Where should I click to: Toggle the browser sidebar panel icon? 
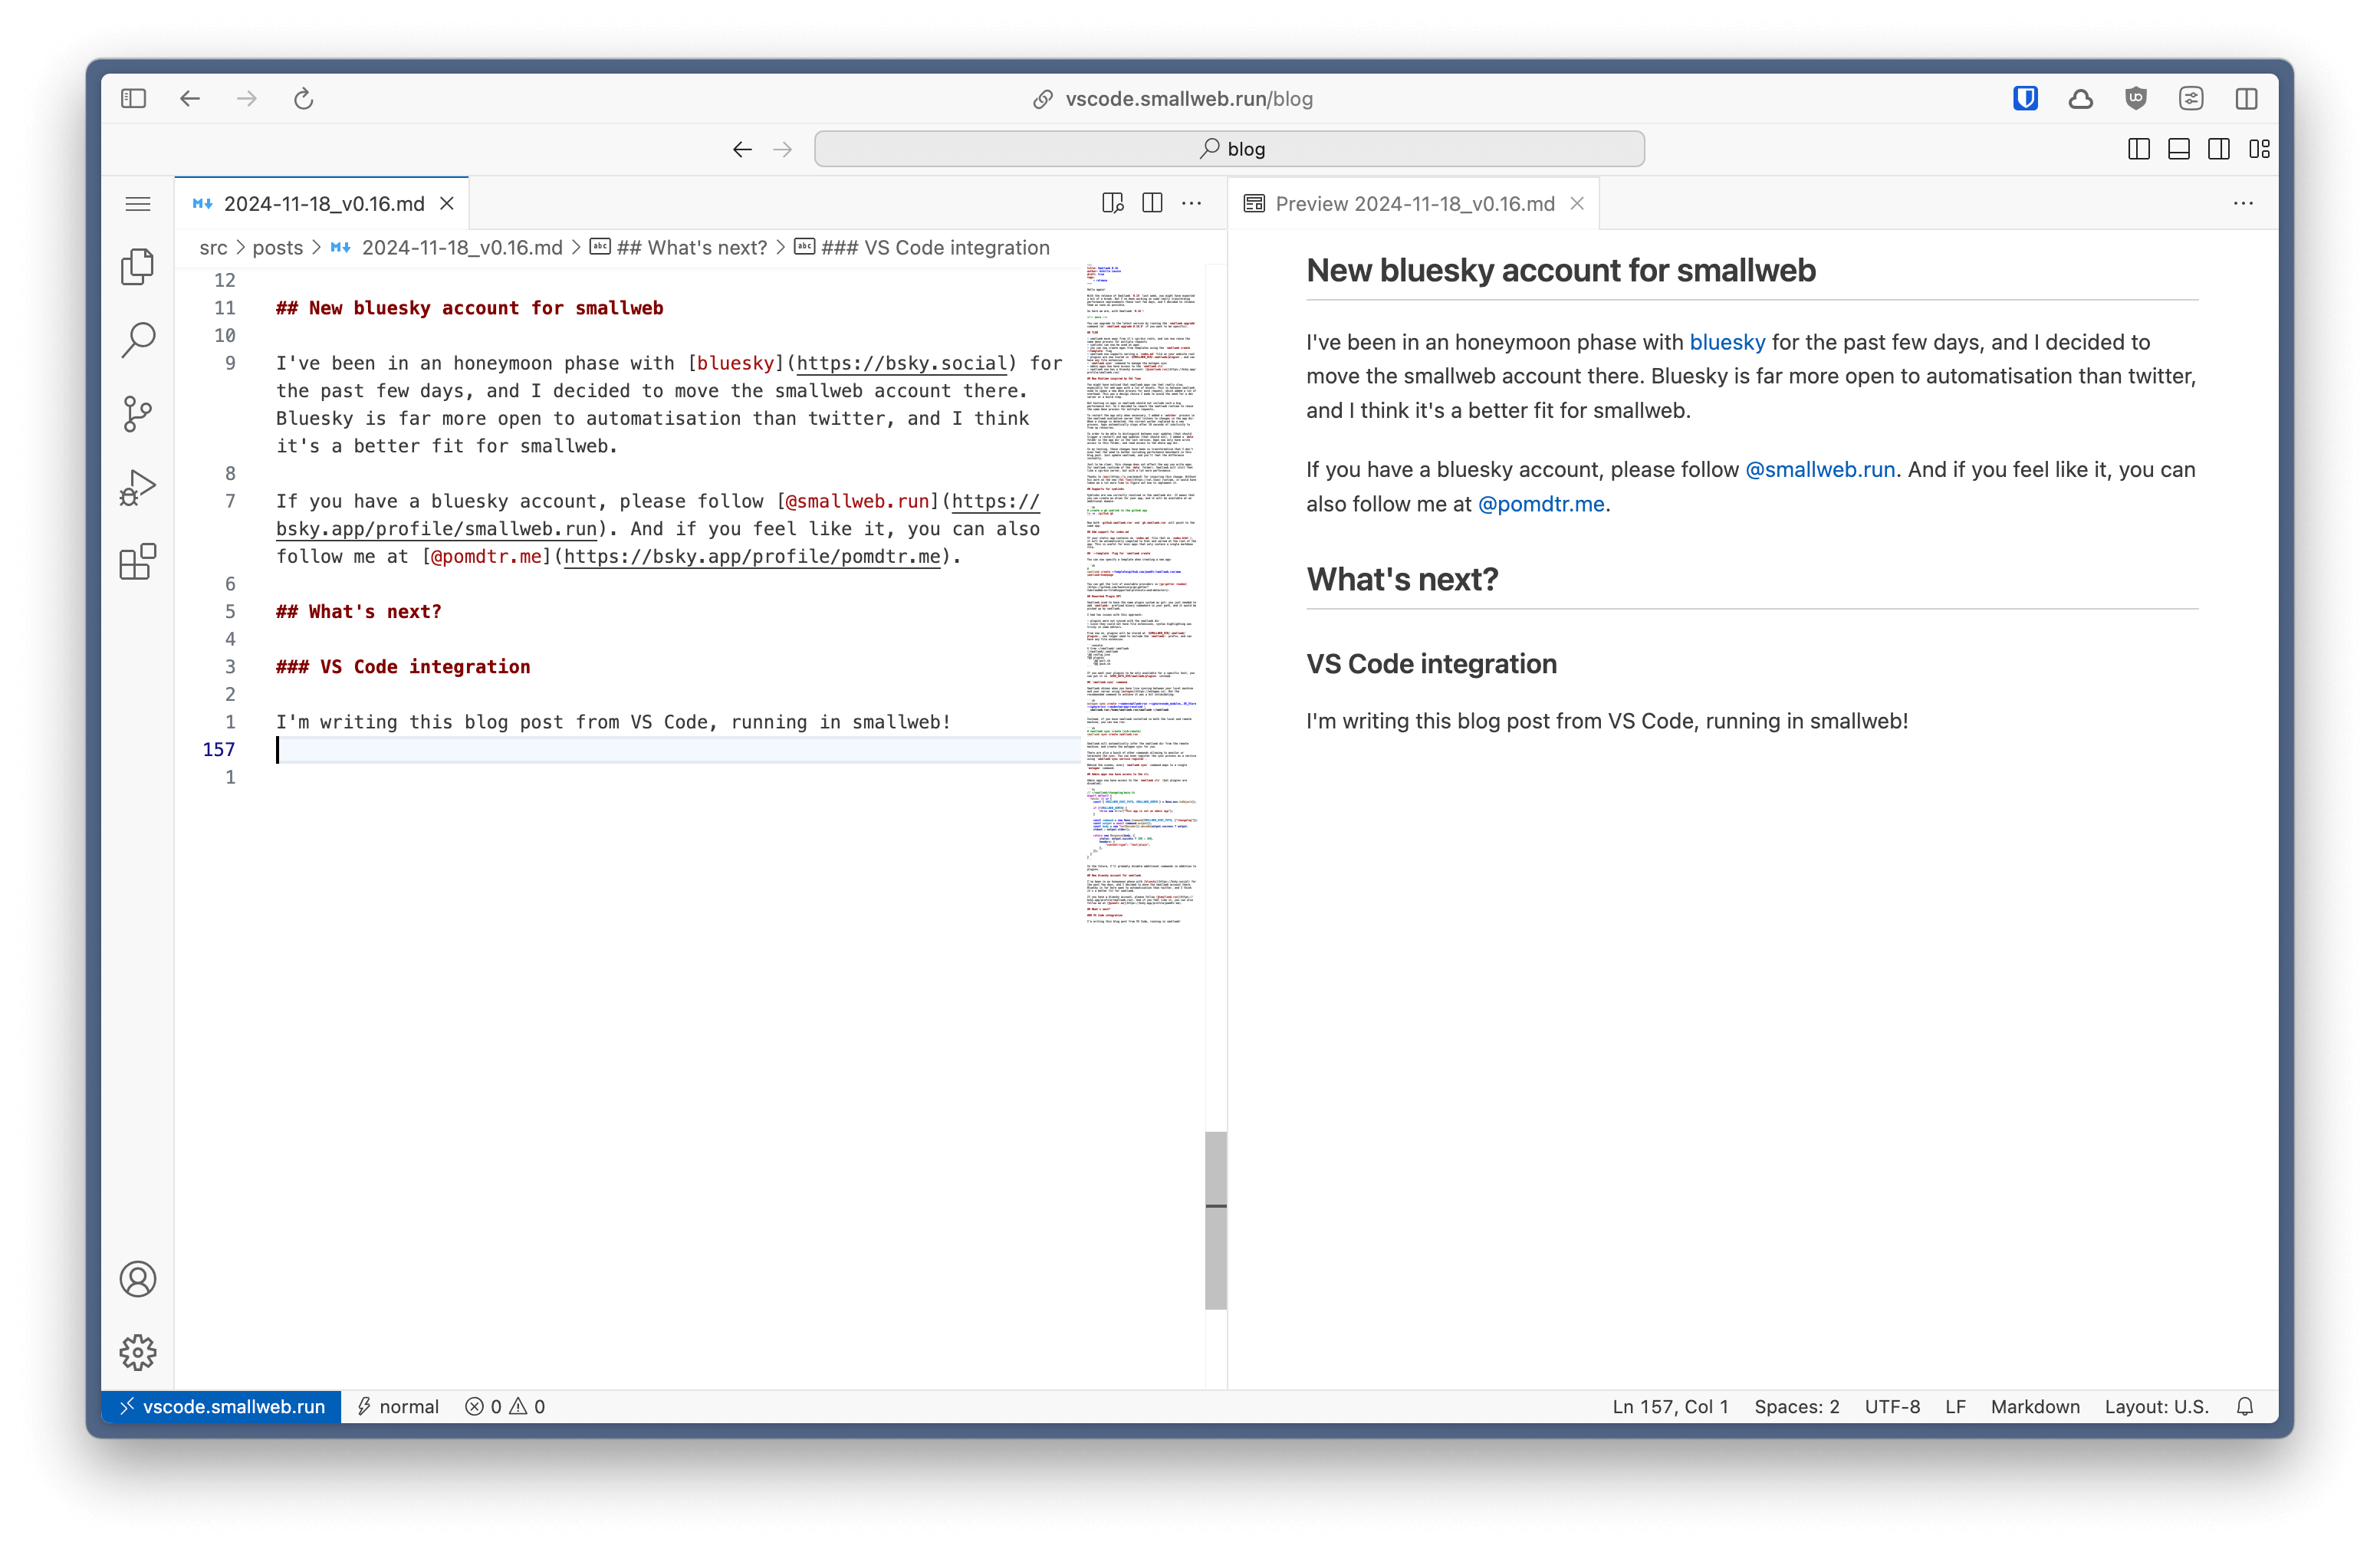pyautogui.click(x=133, y=98)
